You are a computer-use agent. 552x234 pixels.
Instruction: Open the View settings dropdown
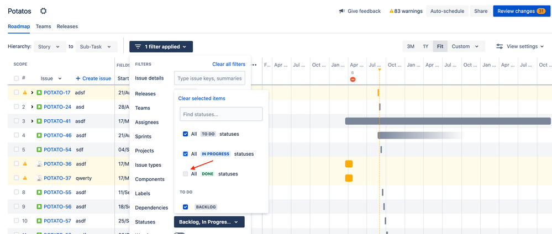pos(522,46)
